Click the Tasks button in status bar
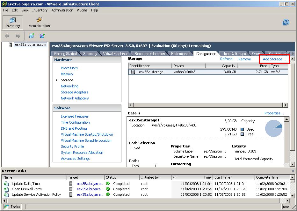The image size is (297, 211). tap(12, 207)
